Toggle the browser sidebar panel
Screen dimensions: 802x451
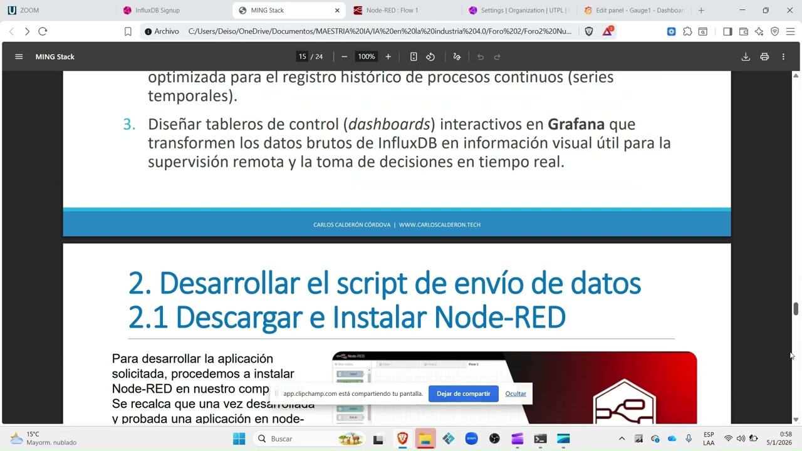pos(727,31)
